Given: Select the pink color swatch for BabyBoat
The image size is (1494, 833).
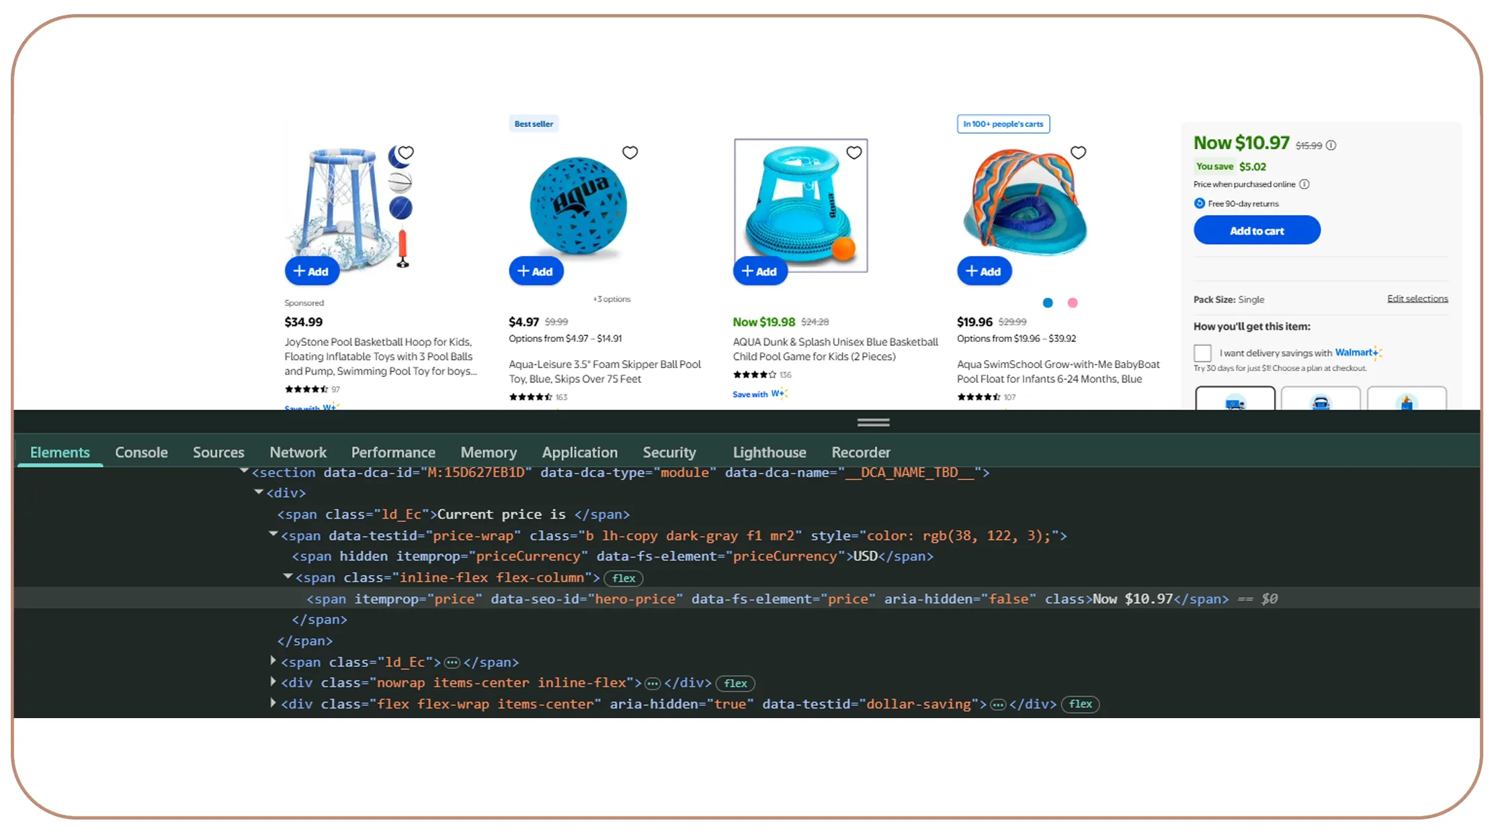Looking at the screenshot, I should click(x=1073, y=303).
